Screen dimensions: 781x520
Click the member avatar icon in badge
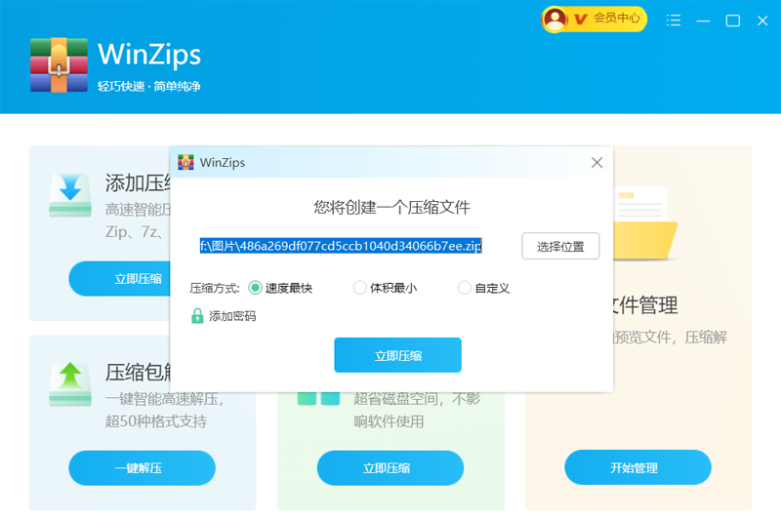[555, 20]
